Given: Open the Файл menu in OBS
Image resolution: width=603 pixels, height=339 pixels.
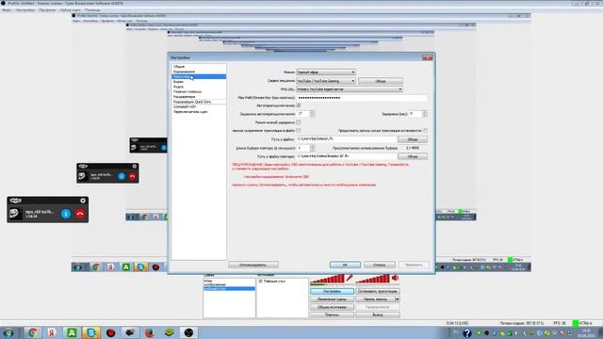Looking at the screenshot, I should pyautogui.click(x=7, y=10).
